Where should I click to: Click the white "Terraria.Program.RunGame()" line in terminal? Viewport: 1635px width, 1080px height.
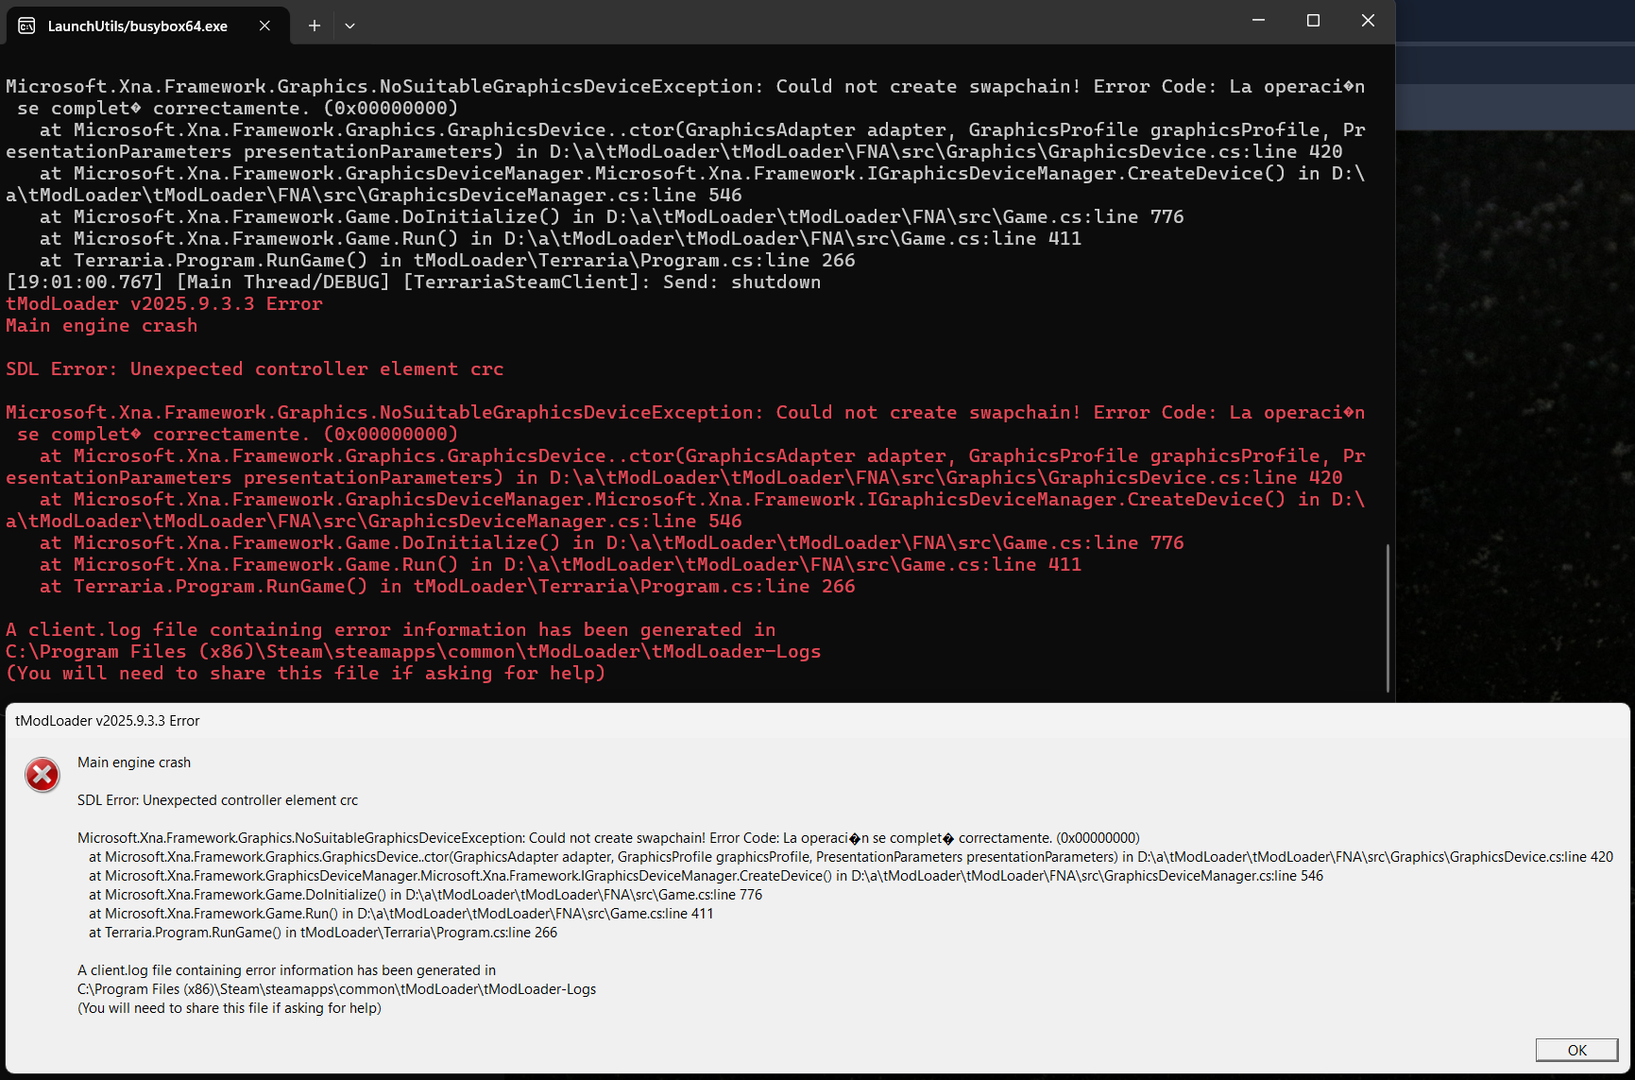coord(448,260)
